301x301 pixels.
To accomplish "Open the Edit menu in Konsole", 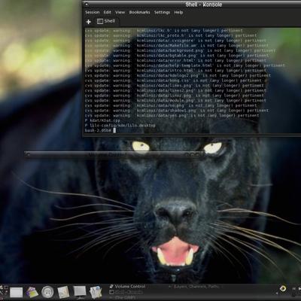I will [107, 12].
